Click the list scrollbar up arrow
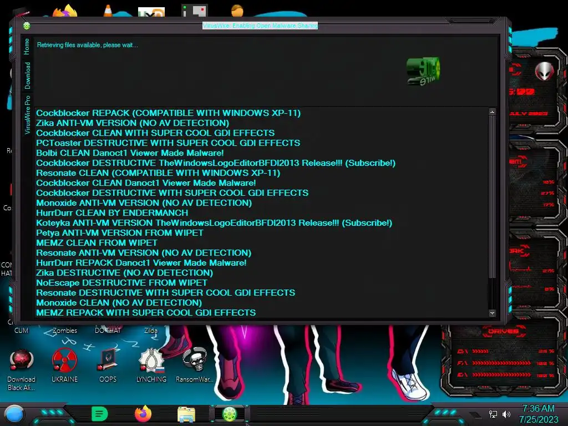Screen dimensions: 568x426 click(492, 112)
